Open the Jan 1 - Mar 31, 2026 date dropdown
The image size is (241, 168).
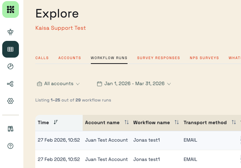click(134, 84)
